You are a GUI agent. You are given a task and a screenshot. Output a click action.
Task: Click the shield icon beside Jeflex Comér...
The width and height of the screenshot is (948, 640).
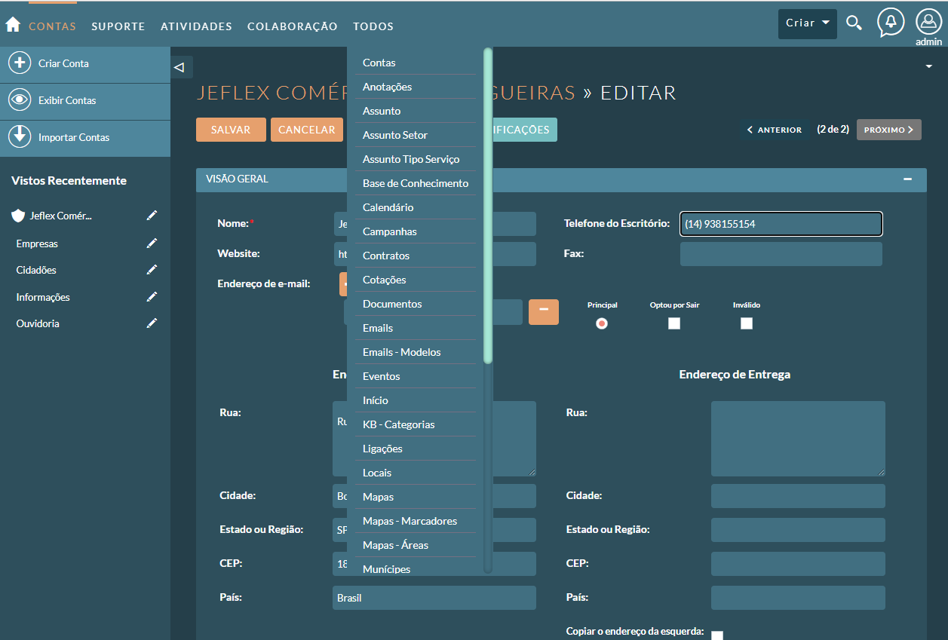(x=19, y=216)
